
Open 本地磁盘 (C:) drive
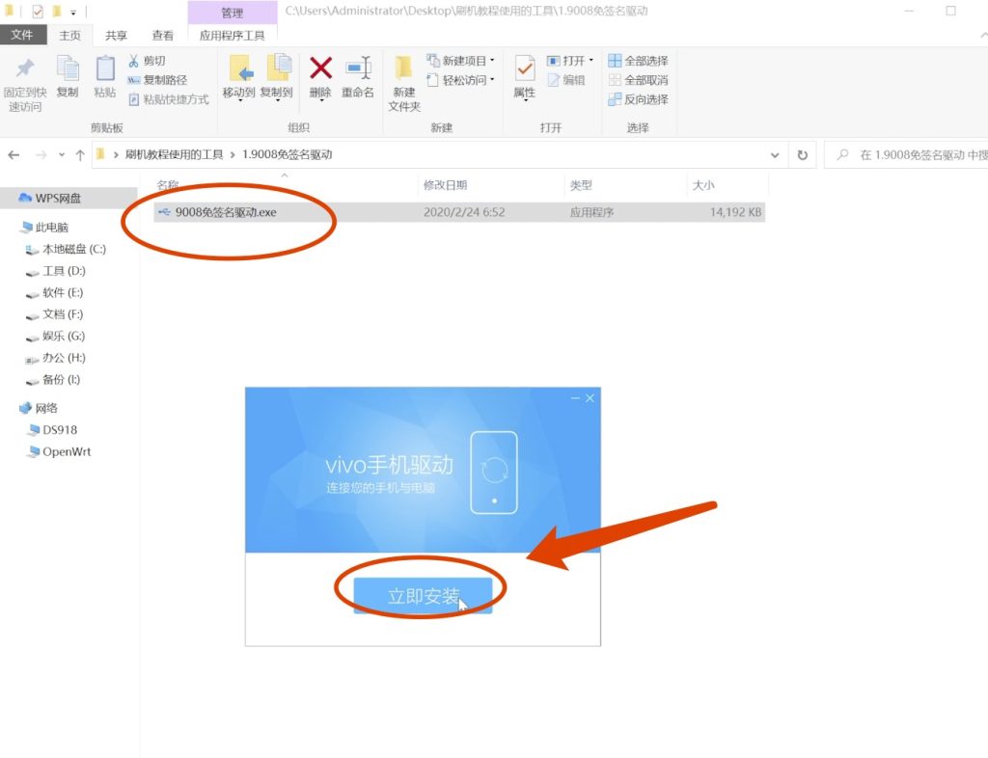click(x=74, y=250)
